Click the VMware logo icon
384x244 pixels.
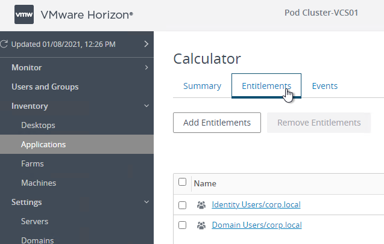click(24, 14)
